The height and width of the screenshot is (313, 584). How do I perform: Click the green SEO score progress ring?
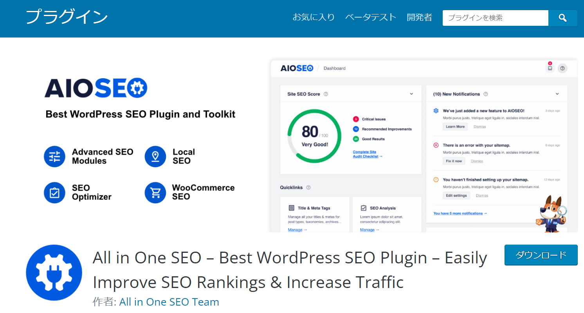(x=314, y=136)
